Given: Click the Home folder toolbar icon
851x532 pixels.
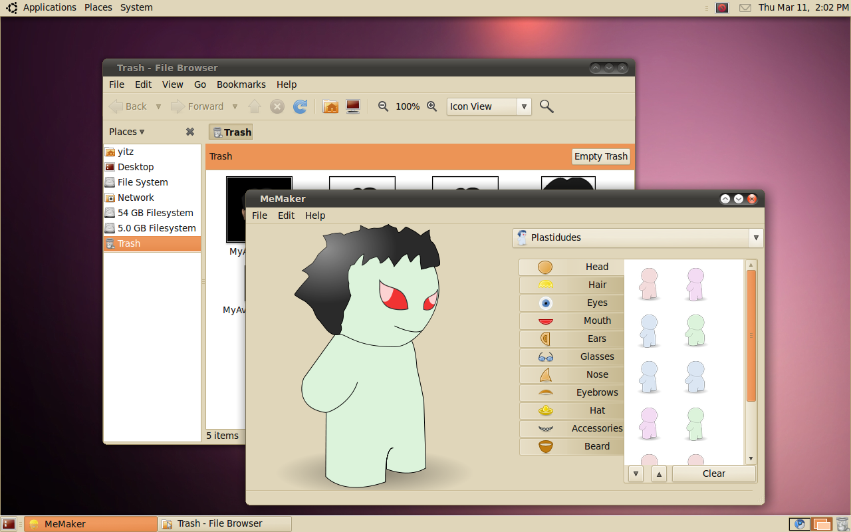Looking at the screenshot, I should point(330,106).
